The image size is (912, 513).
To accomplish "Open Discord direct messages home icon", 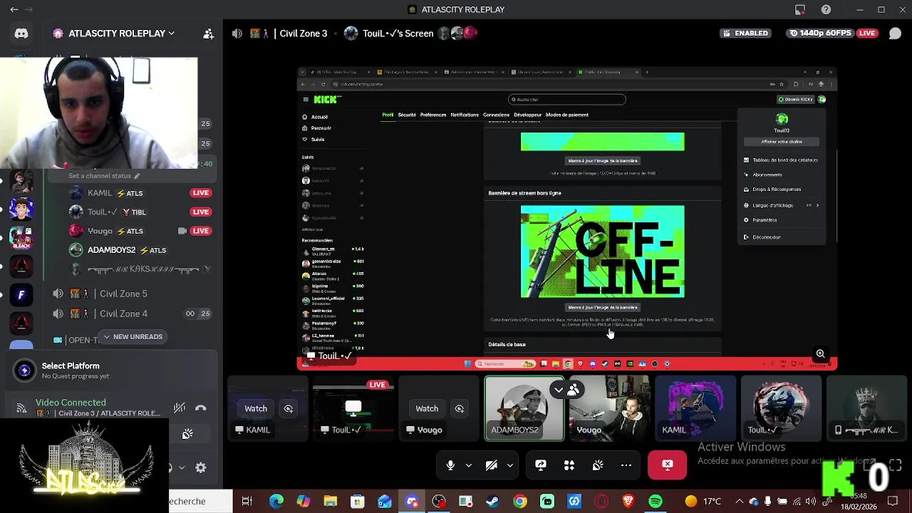I will pos(21,33).
